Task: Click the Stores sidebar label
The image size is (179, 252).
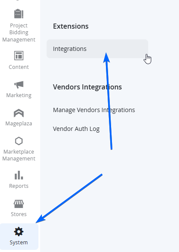Action: click(19, 214)
